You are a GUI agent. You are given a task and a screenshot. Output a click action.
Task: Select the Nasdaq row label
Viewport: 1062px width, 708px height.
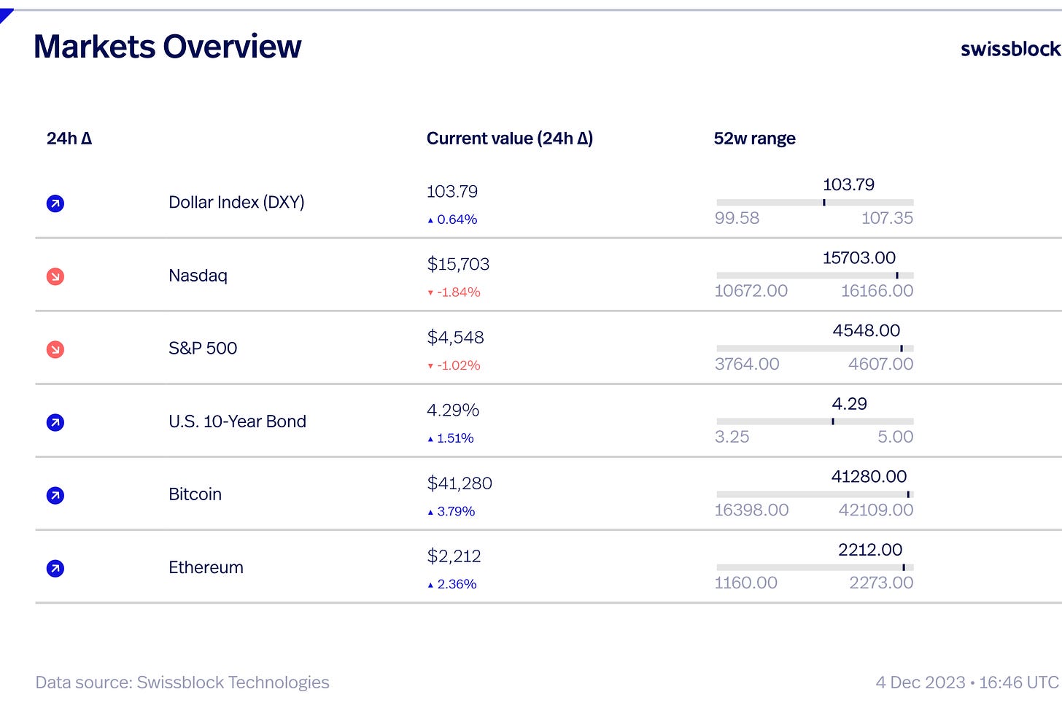click(x=198, y=276)
